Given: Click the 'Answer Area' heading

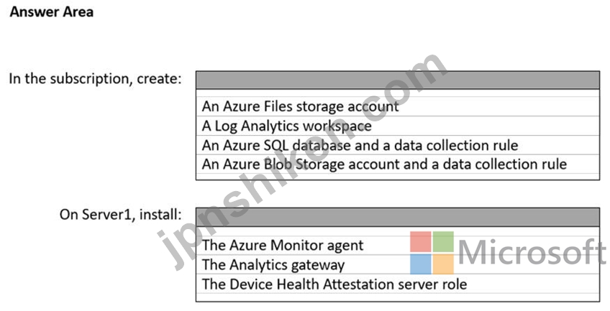Looking at the screenshot, I should coord(52,12).
